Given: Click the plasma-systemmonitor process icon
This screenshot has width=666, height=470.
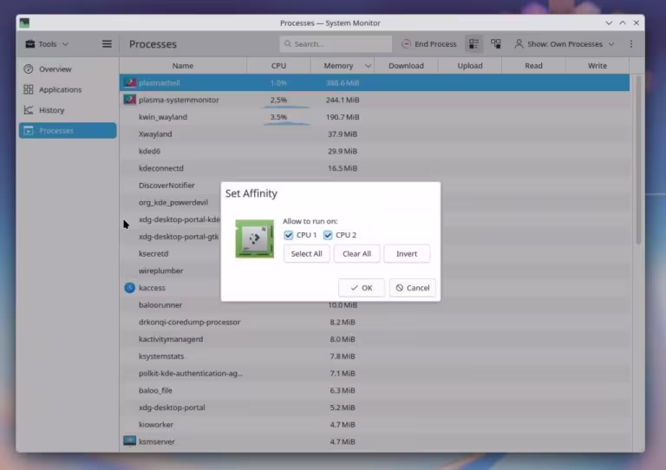Looking at the screenshot, I should [x=129, y=100].
